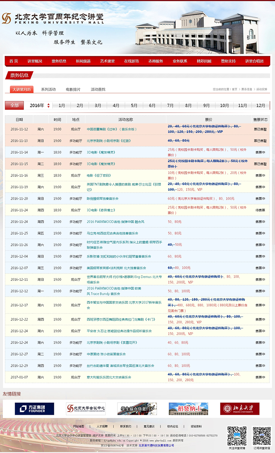Click the 票务信息 breadcrumb link

(246, 89)
